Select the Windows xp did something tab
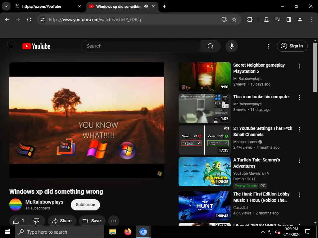 click(119, 7)
